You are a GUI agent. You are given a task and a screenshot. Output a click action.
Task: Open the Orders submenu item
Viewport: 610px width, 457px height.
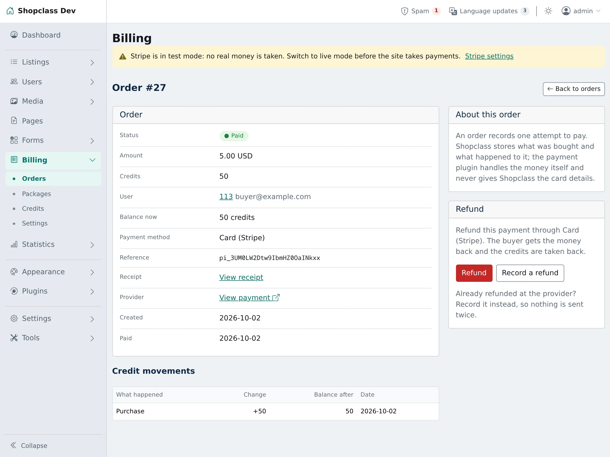pos(53,178)
